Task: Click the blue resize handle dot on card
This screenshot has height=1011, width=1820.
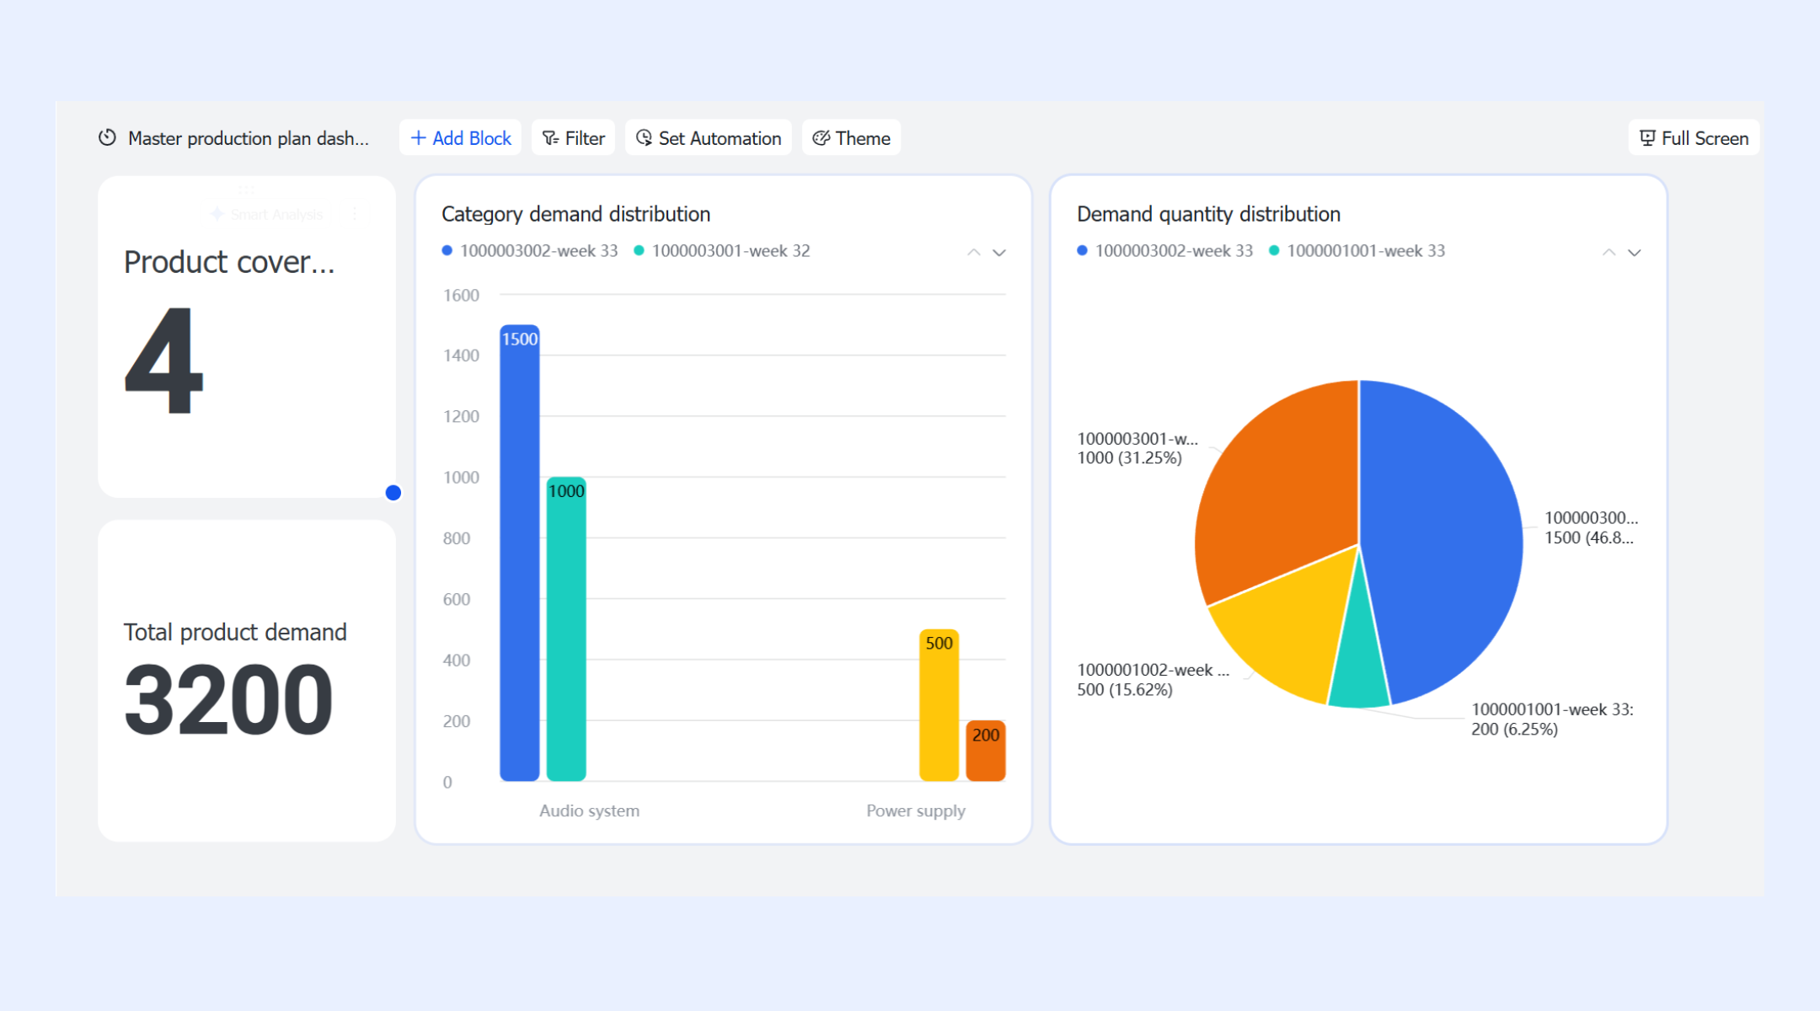Action: coord(393,493)
